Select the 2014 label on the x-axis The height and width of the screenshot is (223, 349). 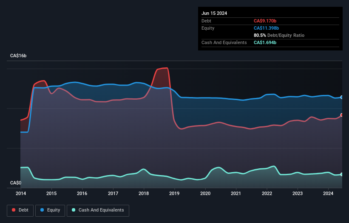point(20,194)
